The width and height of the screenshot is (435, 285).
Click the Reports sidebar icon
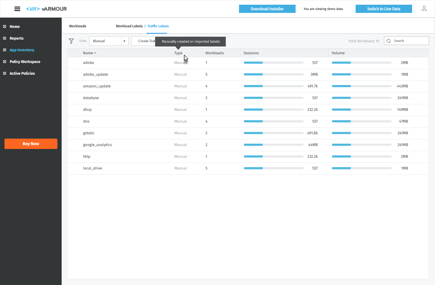pyautogui.click(x=5, y=38)
